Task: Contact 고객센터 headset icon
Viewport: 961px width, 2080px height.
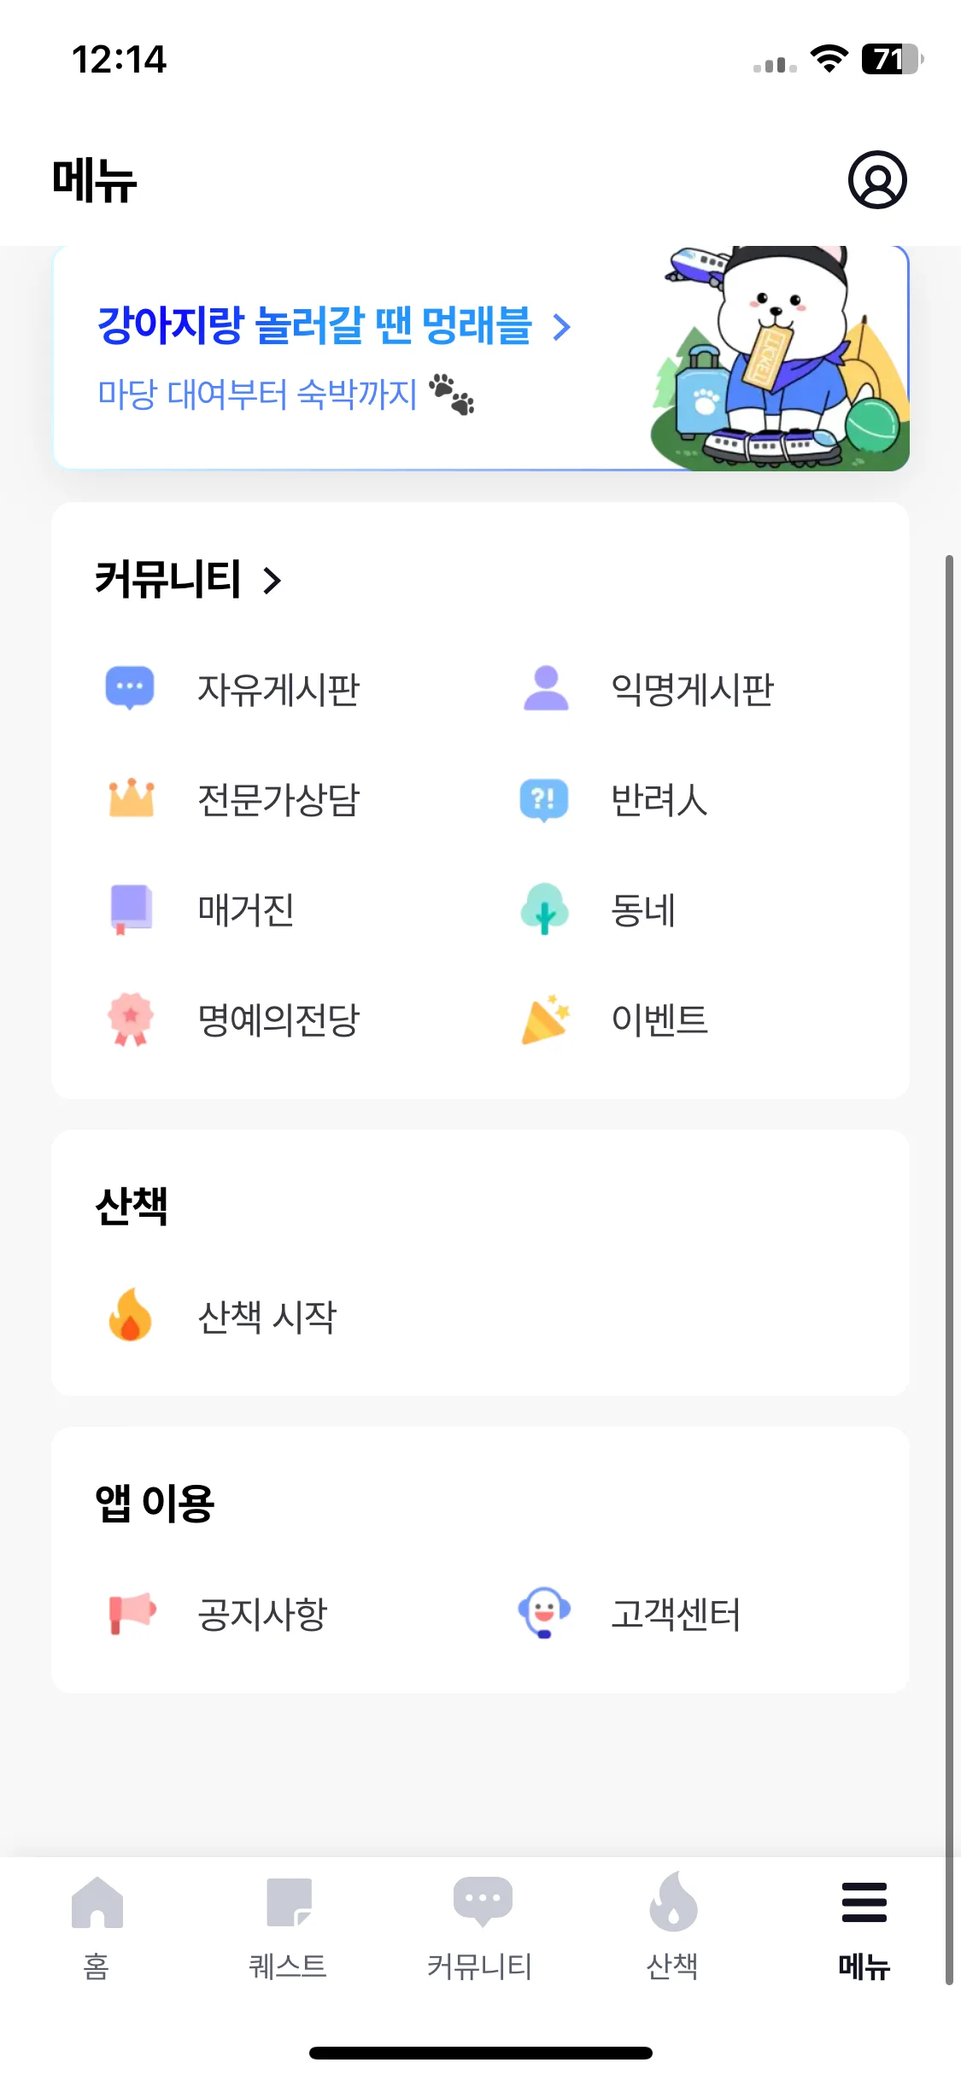Action: (544, 1613)
